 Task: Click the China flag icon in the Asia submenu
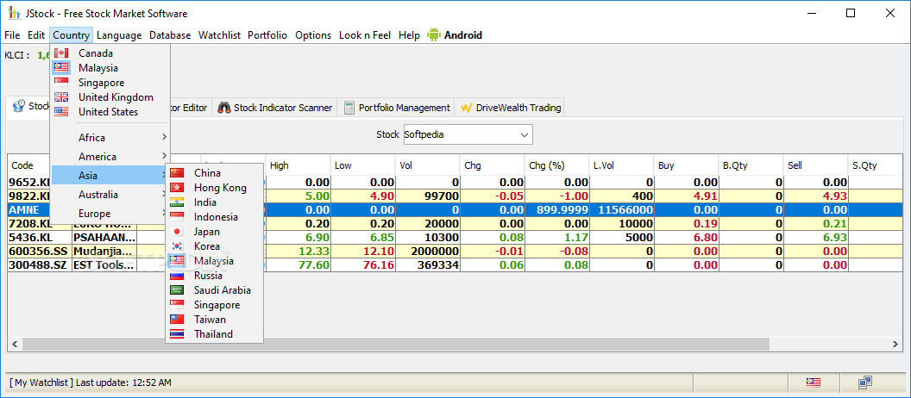tap(177, 173)
